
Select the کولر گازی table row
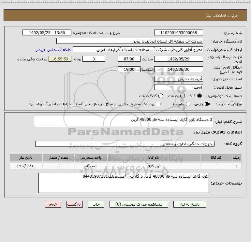tap(125, 166)
